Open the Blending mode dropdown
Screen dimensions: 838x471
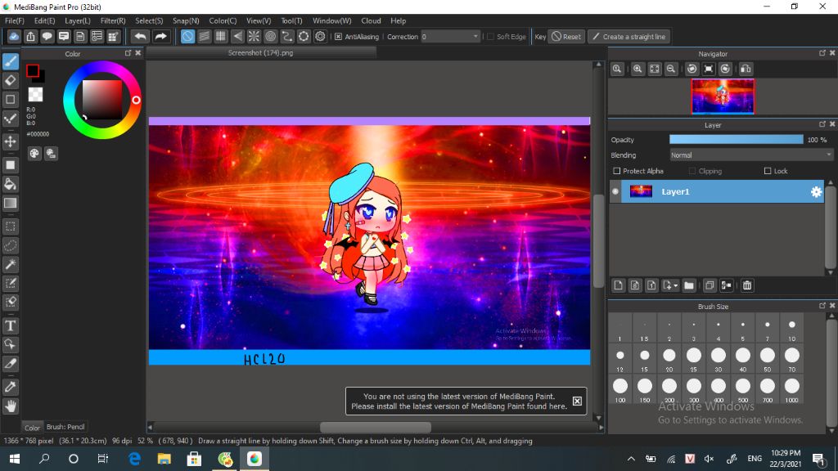pyautogui.click(x=751, y=155)
